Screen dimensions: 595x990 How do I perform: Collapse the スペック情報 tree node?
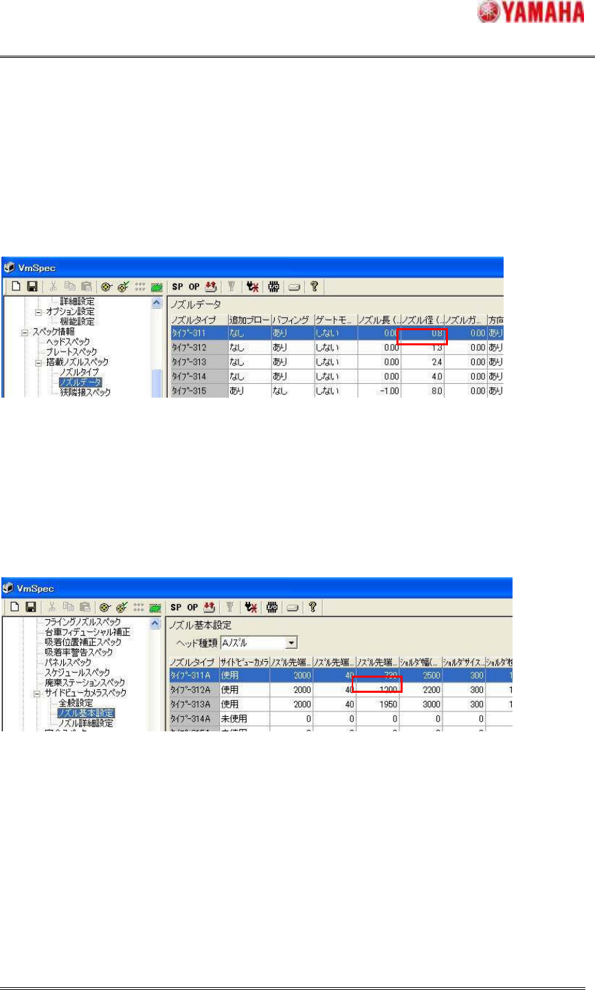pyautogui.click(x=25, y=332)
